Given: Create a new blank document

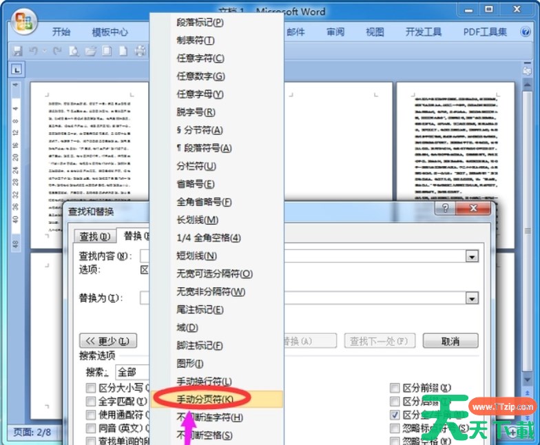Looking at the screenshot, I should tap(123, 51).
